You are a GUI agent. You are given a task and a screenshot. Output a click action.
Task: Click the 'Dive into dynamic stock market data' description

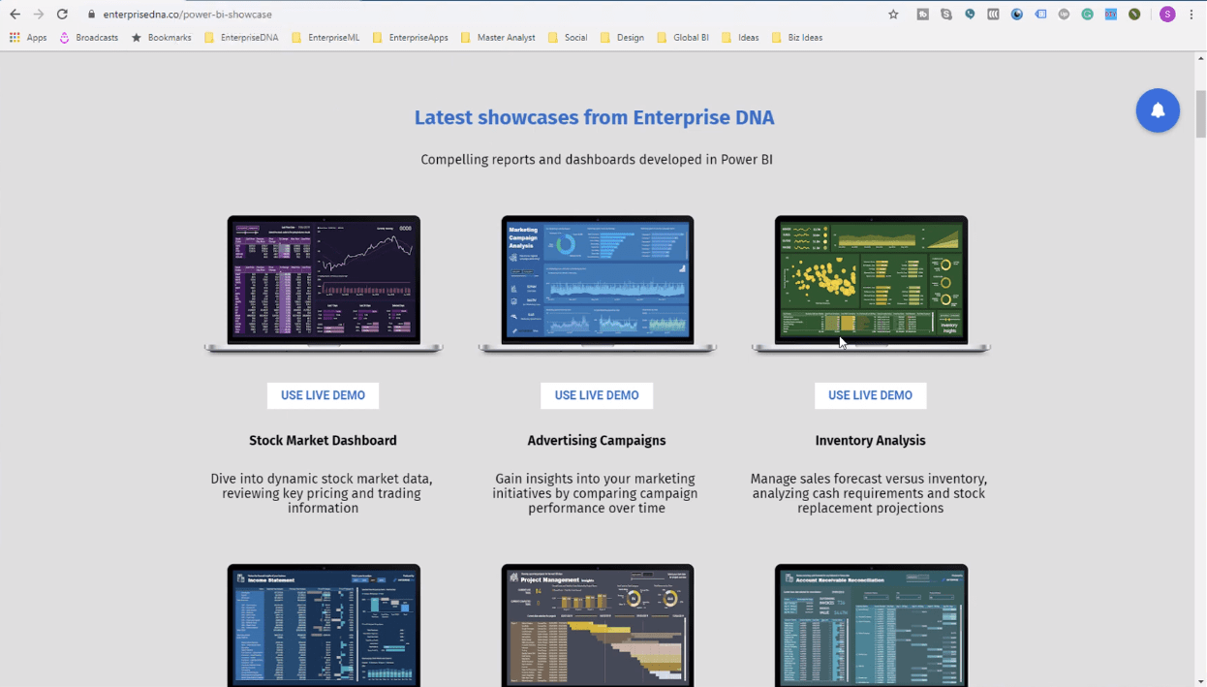click(323, 493)
